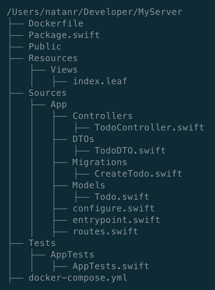The image size is (215, 290).
Task: Select the Views folder
Action: click(64, 70)
